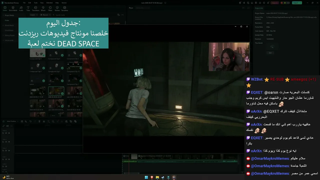Click the timeline Undo icon
Viewport: 320px width, 180px height.
pyautogui.click(x=30, y=121)
